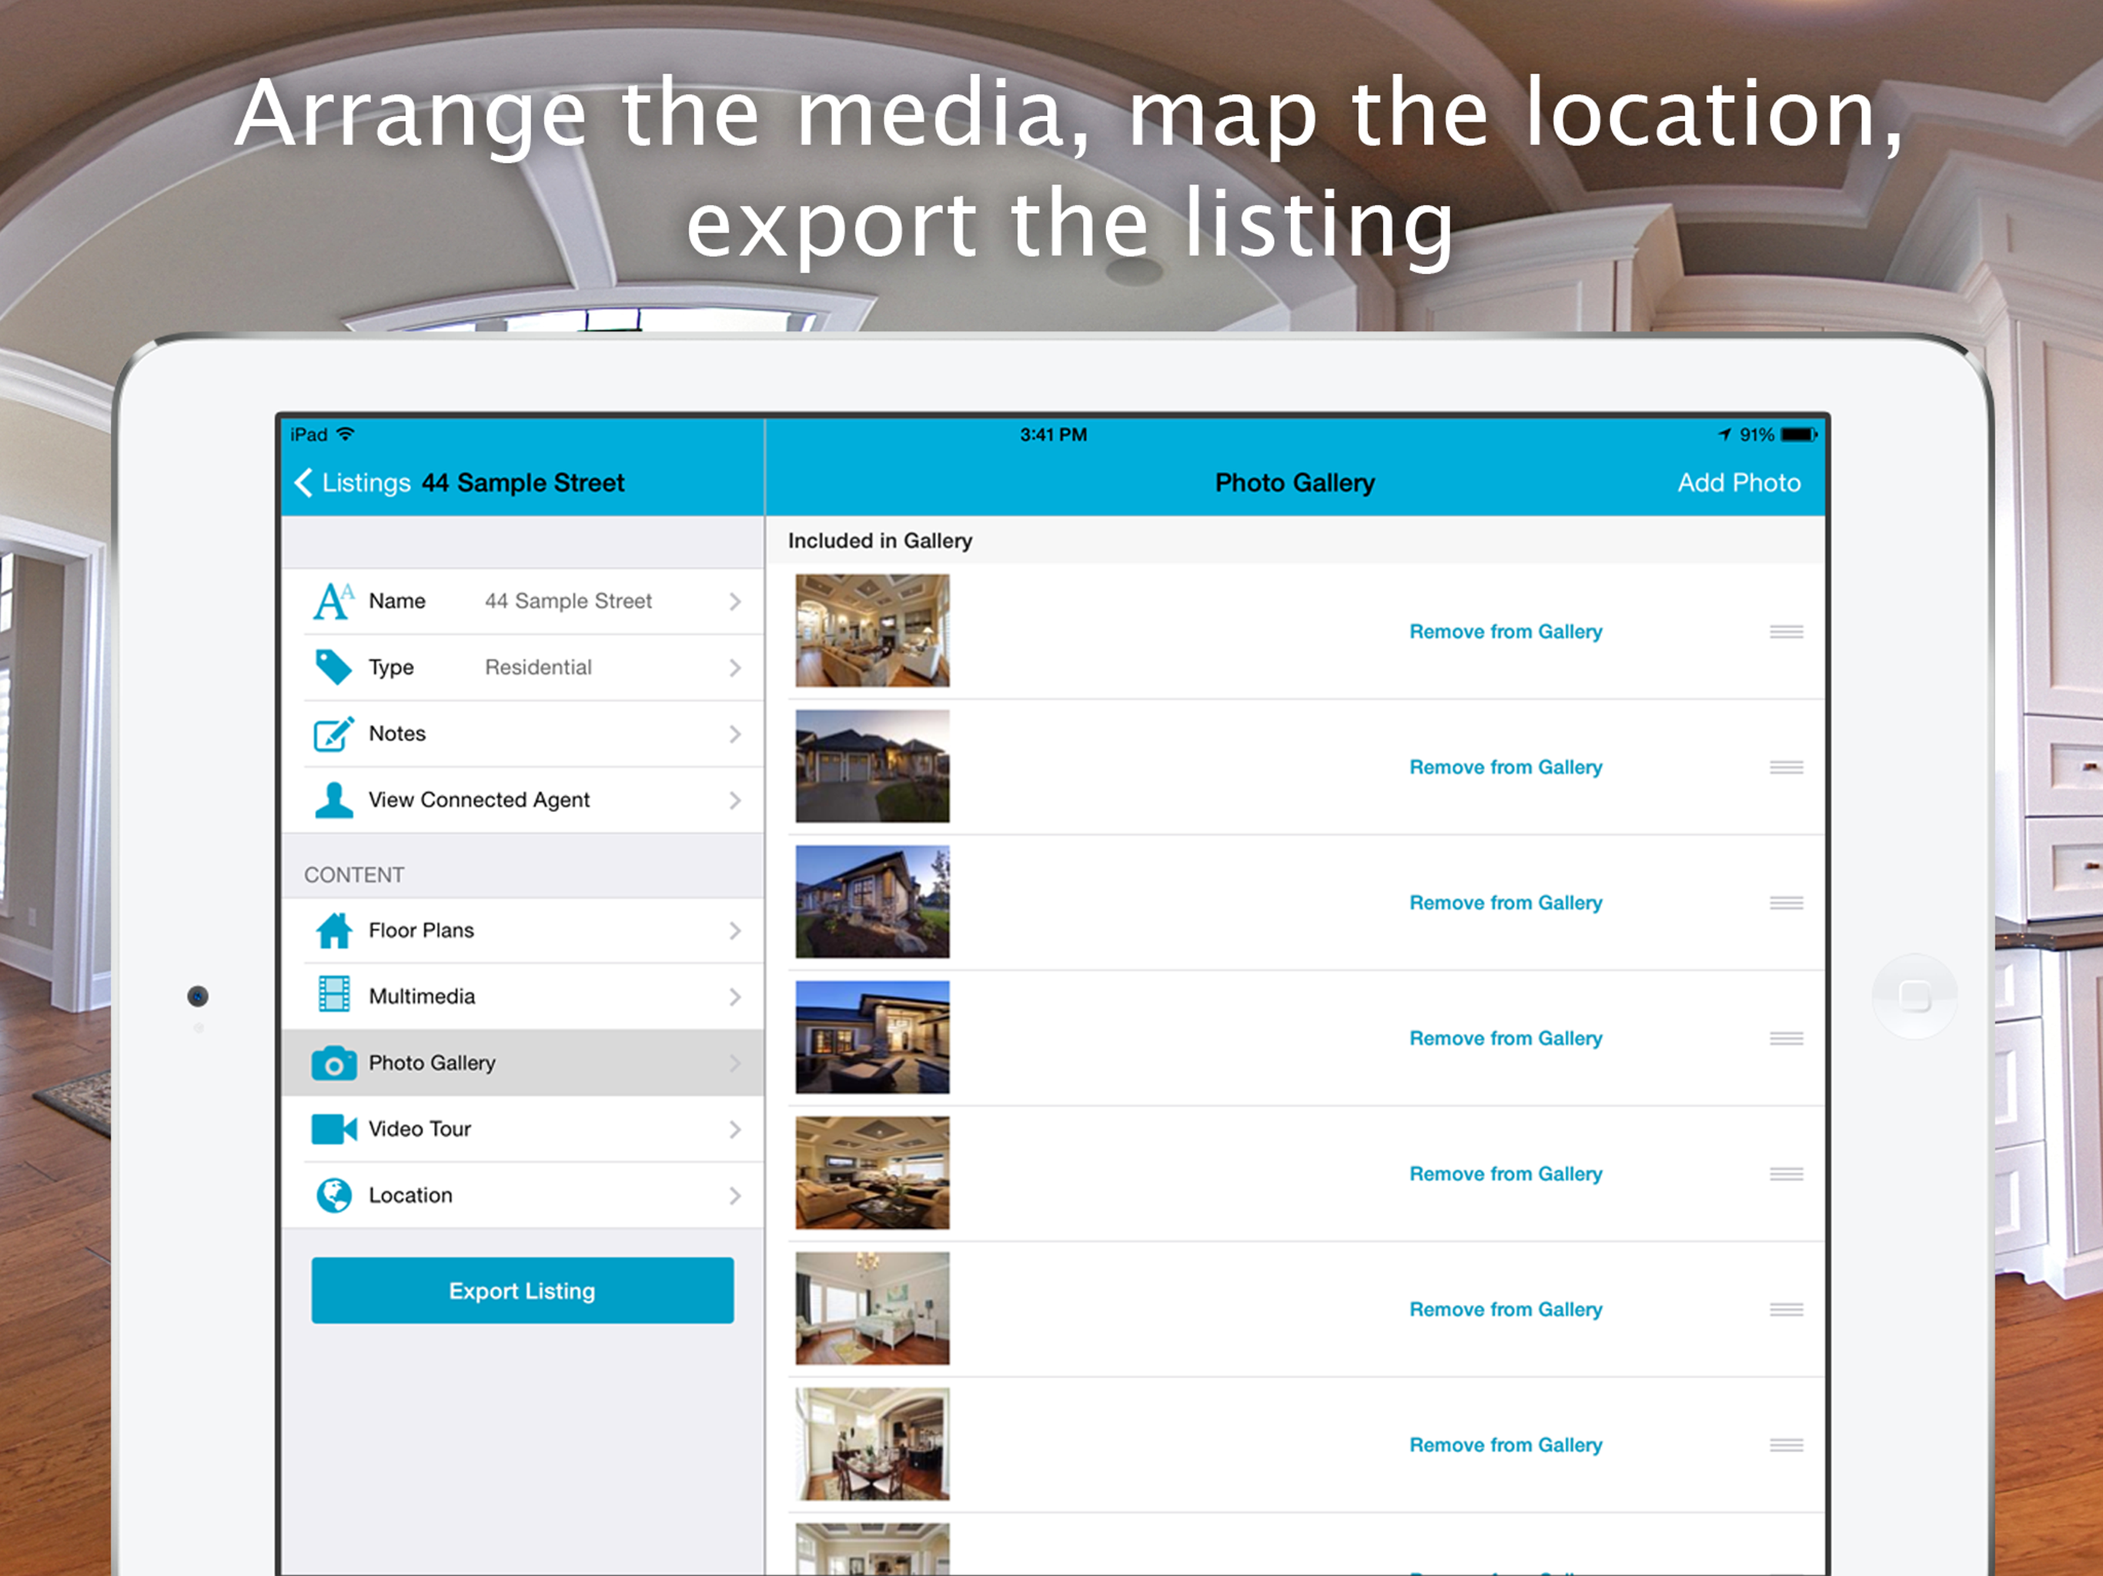Tap Add Photo in the header
This screenshot has width=2103, height=1576.
pos(1739,482)
